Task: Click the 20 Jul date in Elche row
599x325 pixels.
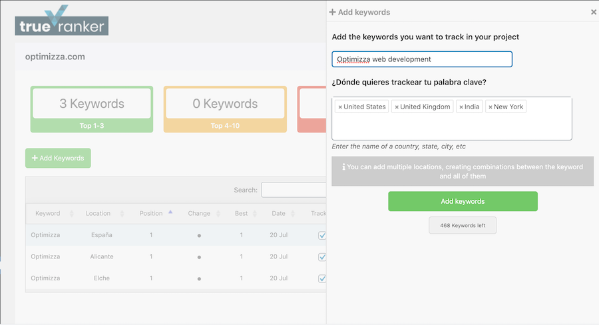Action: (x=278, y=278)
